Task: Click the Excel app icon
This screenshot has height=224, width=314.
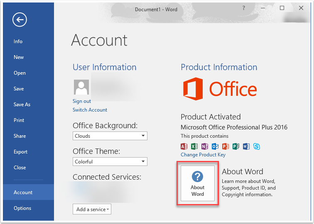Action: (x=194, y=146)
